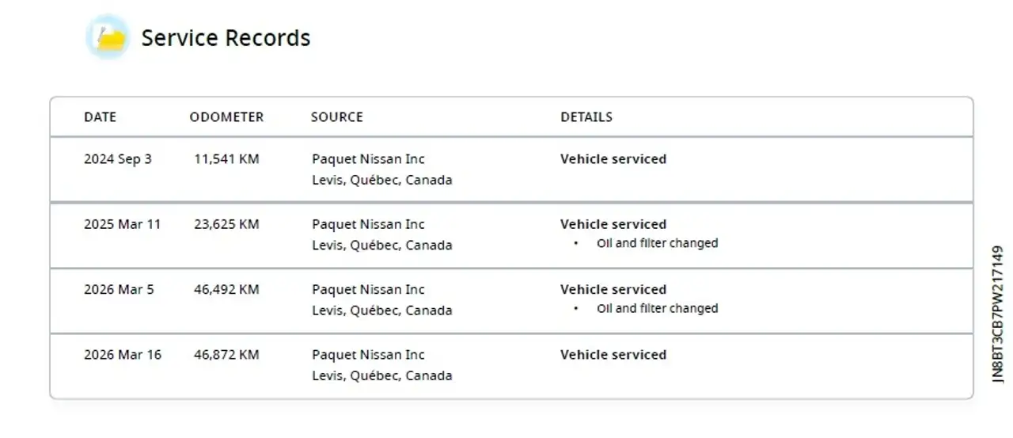Select the 2025 Mar 11 date cell

coord(122,224)
